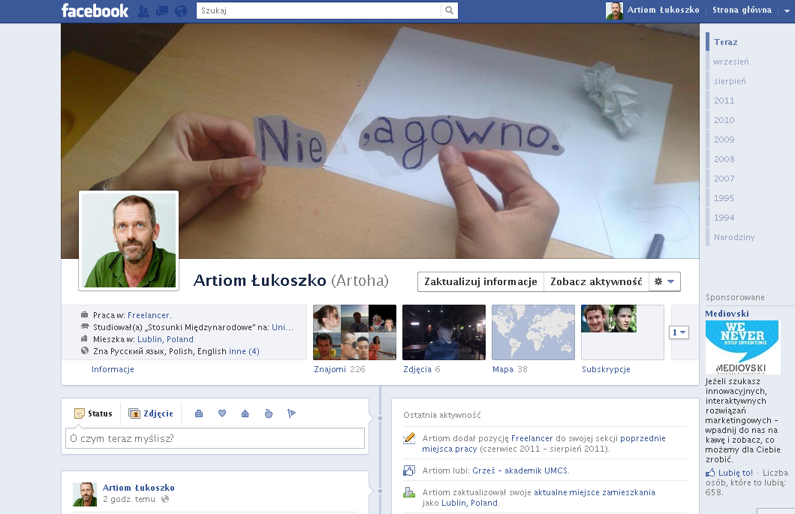The width and height of the screenshot is (795, 514).
Task: Add a home life event icon
Action: click(245, 413)
